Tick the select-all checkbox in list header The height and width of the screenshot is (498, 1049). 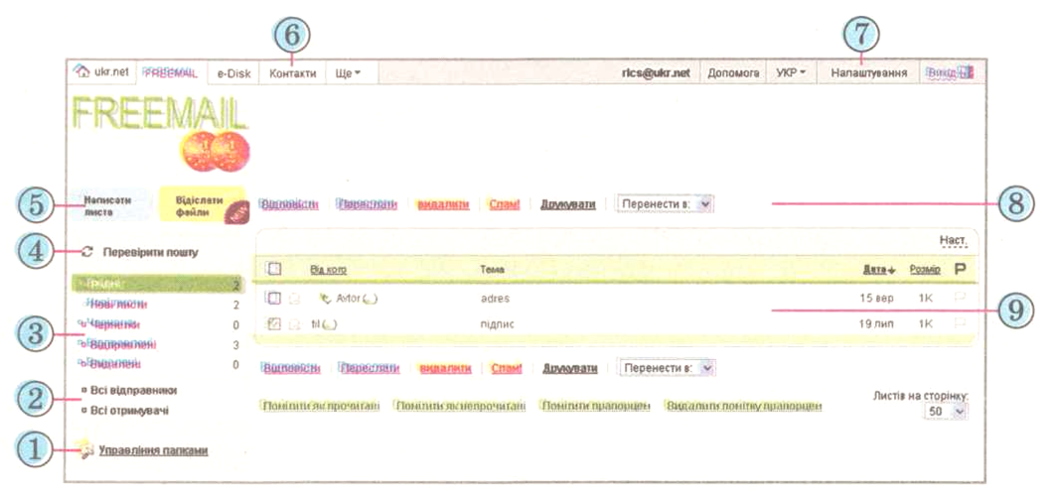click(x=273, y=269)
